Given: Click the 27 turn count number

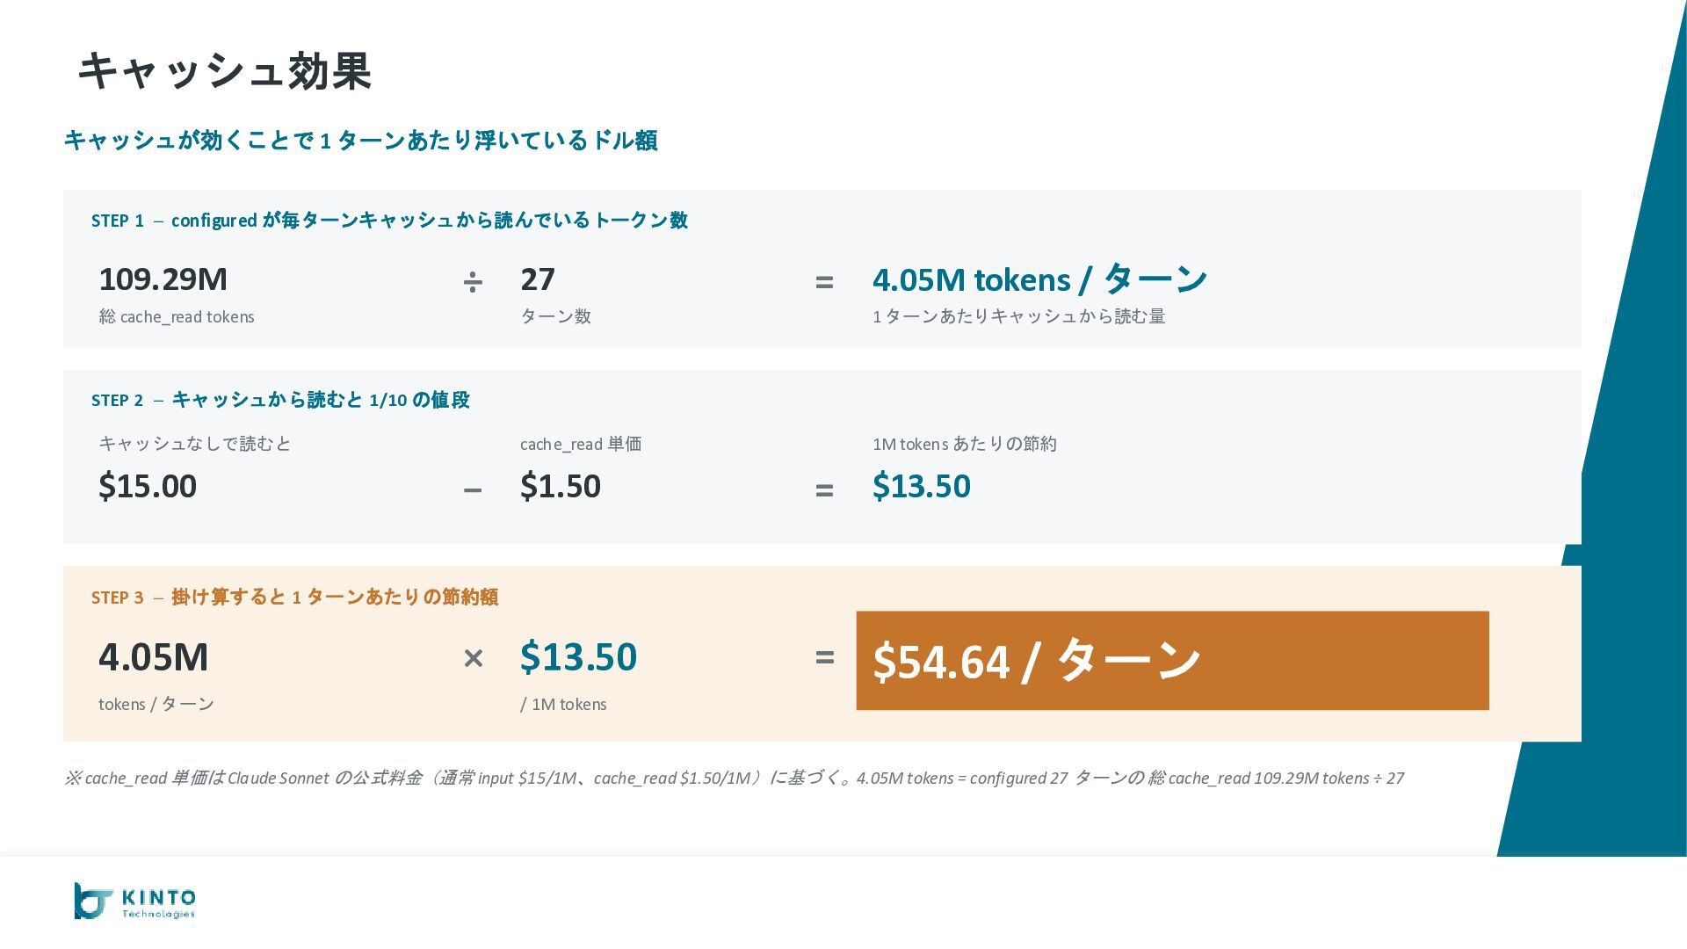Looking at the screenshot, I should pyautogui.click(x=538, y=279).
